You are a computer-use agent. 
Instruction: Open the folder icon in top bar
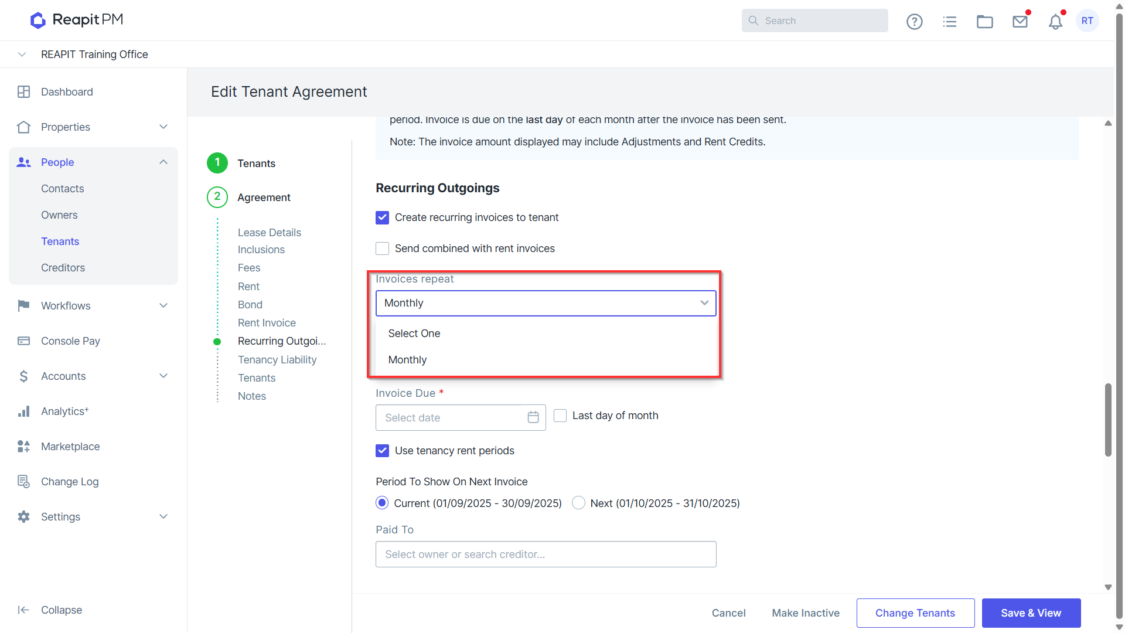point(984,22)
